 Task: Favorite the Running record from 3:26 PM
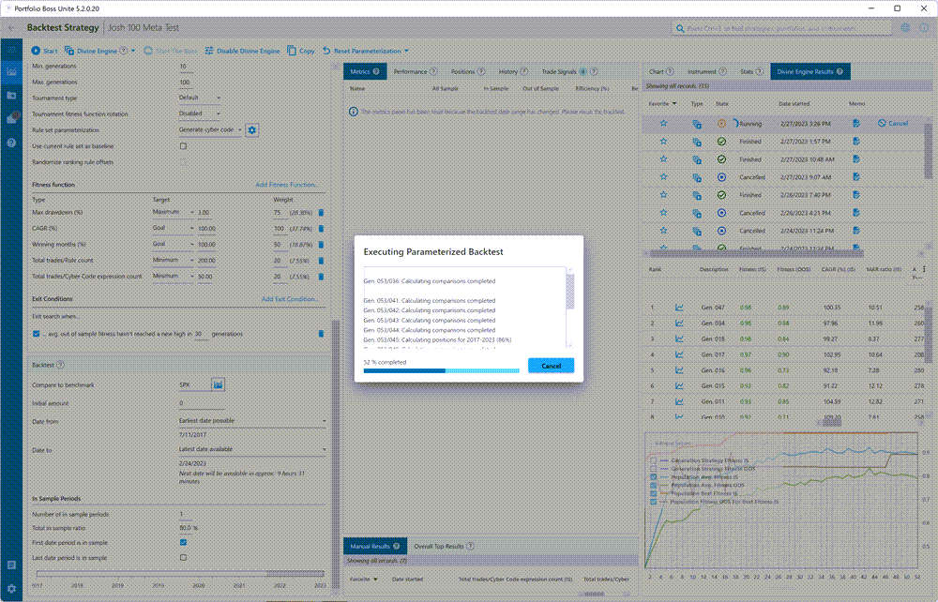[663, 123]
